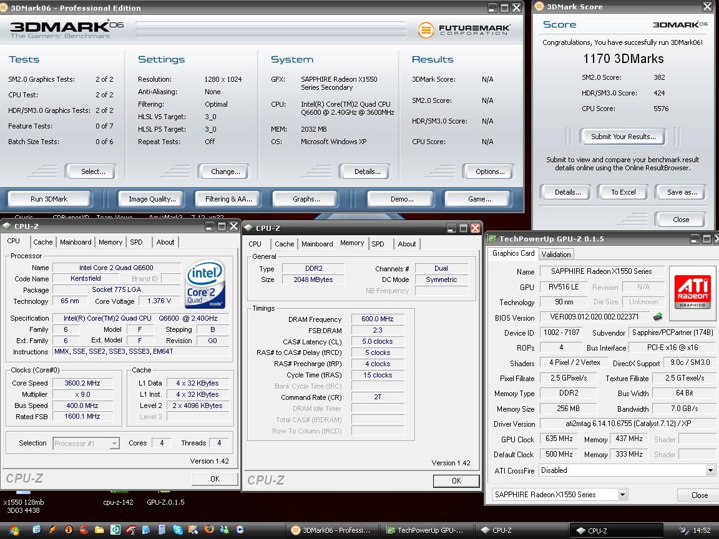Open Memory tab in left CPU-Z window

(x=110, y=242)
